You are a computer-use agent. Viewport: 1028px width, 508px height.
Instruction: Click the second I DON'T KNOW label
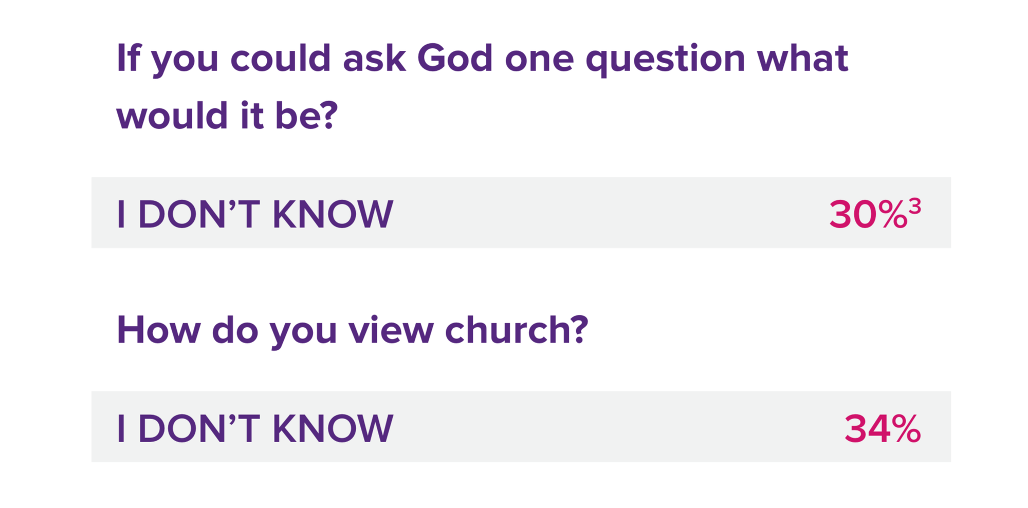point(254,428)
